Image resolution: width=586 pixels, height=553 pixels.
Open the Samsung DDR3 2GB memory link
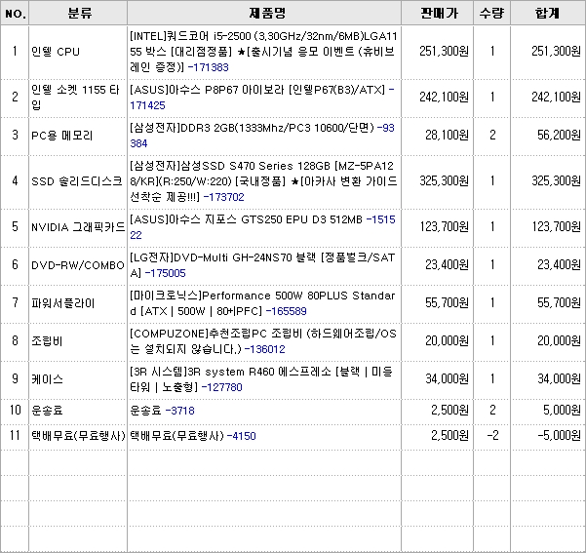pos(262,136)
